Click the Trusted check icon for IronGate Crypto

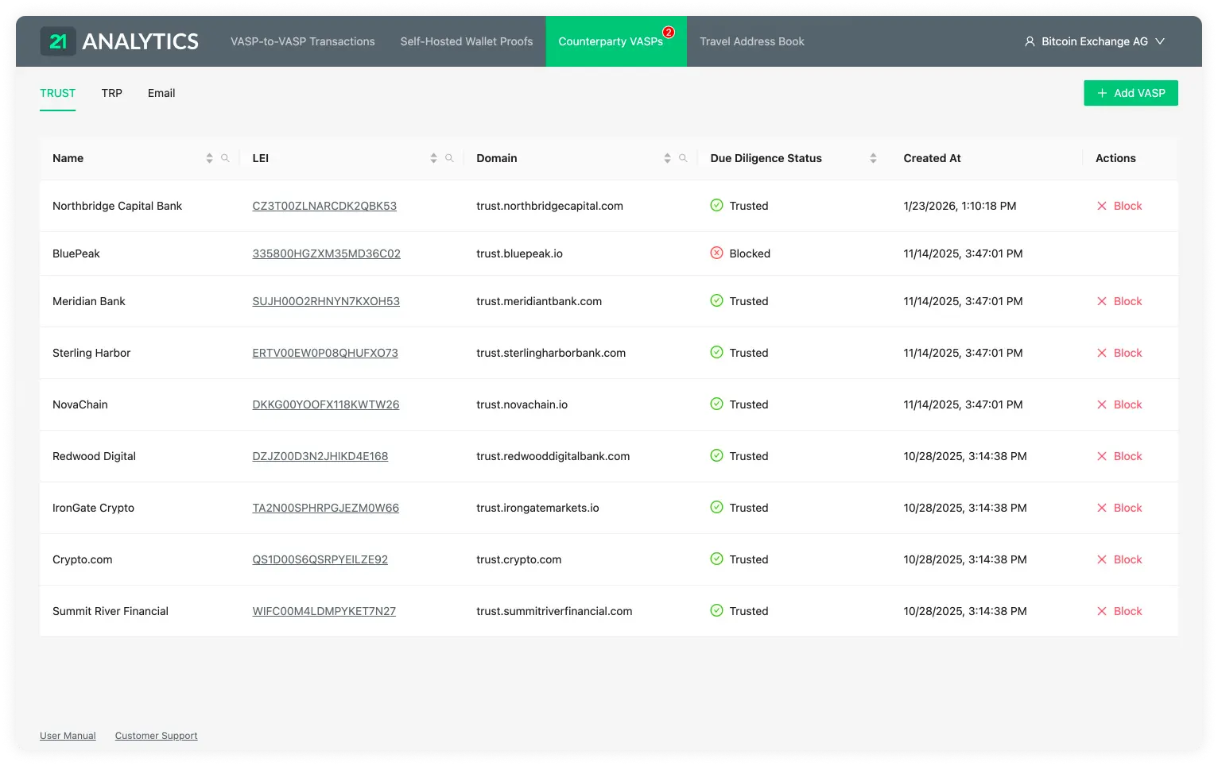(x=716, y=507)
